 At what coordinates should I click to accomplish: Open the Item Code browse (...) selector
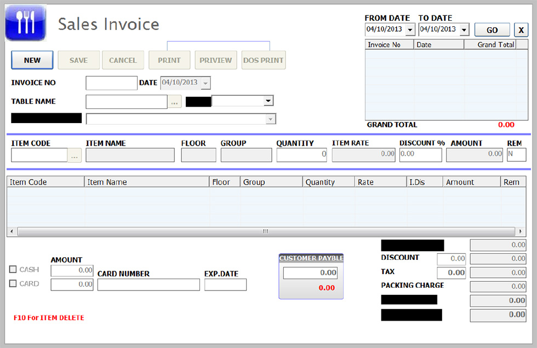click(x=75, y=155)
